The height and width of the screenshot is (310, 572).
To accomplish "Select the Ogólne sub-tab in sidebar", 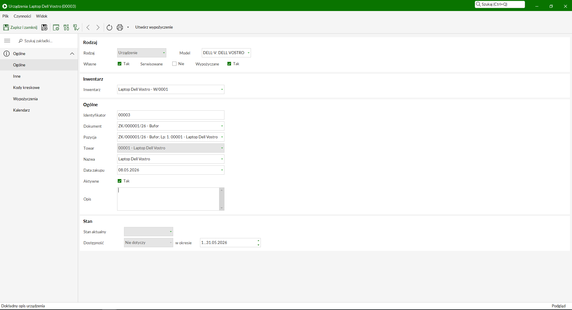I will 39,65.
